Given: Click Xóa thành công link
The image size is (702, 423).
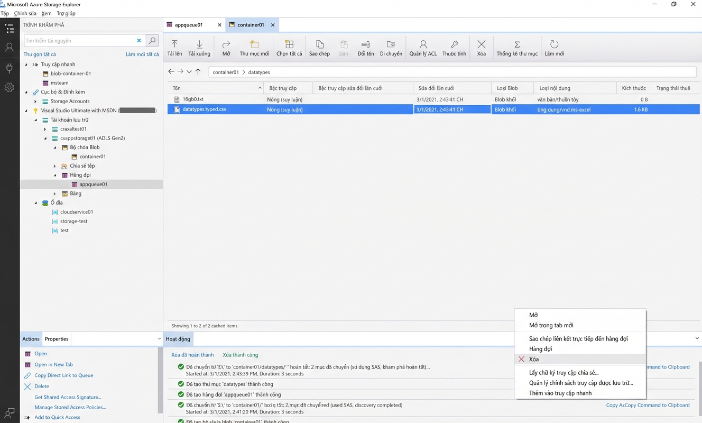Looking at the screenshot, I should coord(241,355).
